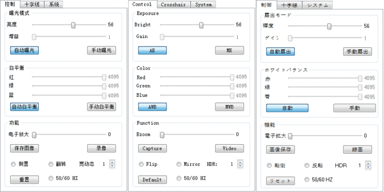This screenshot has width=384, height=192.
Task: Click the 亮度 slider handle
Action: (x=73, y=25)
